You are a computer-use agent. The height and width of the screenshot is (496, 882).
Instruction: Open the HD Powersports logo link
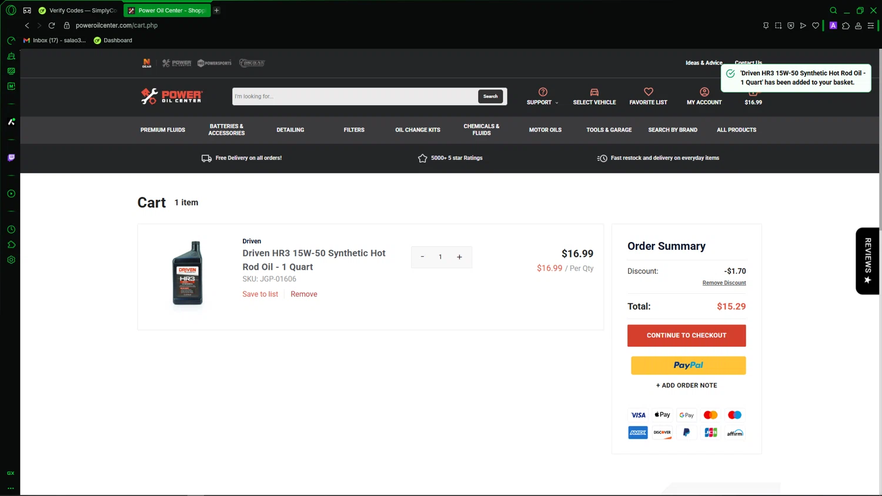coord(215,63)
